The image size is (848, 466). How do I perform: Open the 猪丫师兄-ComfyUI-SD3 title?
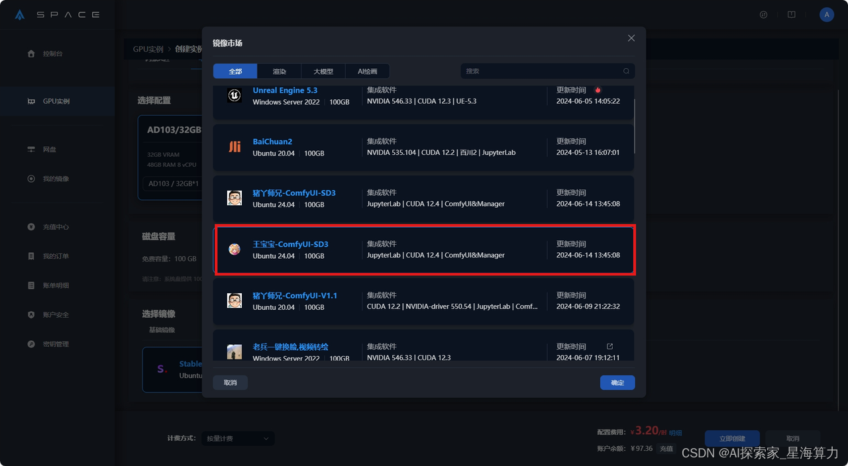[294, 193]
